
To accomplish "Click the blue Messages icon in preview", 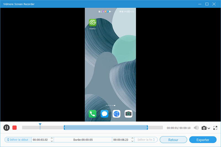I will 104,114.
